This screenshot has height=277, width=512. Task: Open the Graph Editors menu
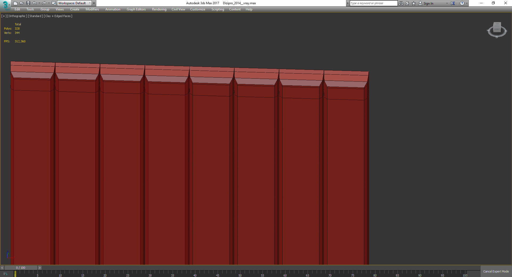tap(136, 9)
